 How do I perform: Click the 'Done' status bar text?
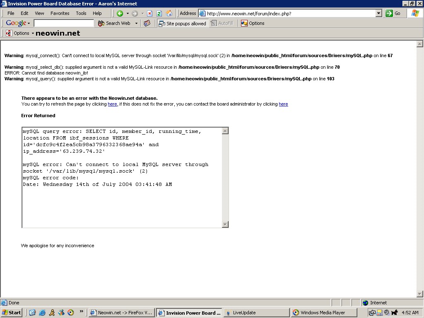click(x=14, y=303)
